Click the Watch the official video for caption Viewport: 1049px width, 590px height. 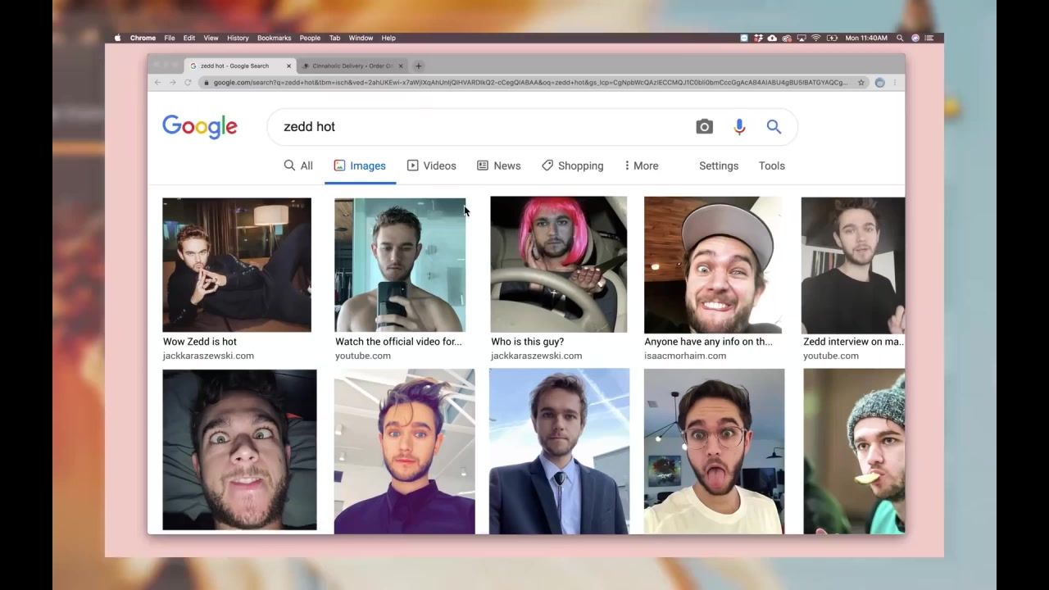point(398,342)
